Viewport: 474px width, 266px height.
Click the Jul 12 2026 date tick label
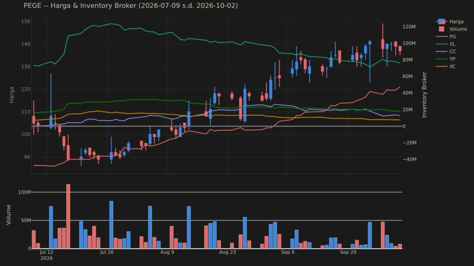[47, 255]
